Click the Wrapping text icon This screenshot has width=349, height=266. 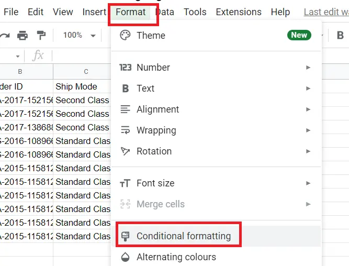(125, 130)
